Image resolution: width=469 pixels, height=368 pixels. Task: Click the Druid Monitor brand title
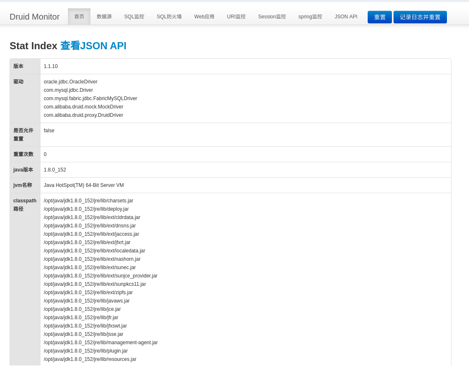click(35, 17)
